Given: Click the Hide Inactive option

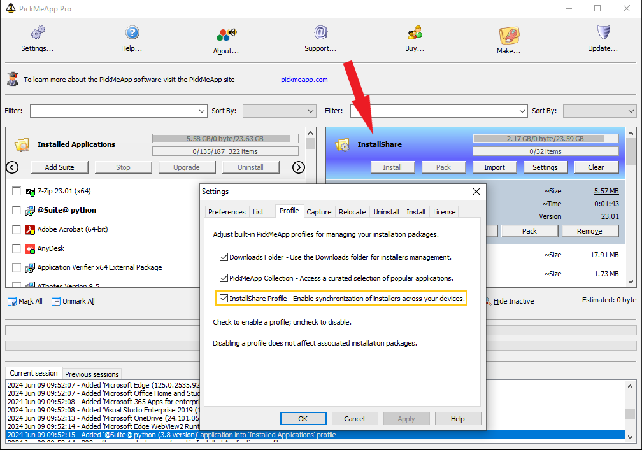Looking at the screenshot, I should 513,301.
